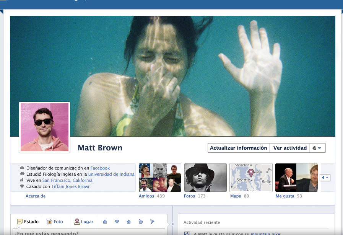
Task: Select the Foto tab in composer
Action: tap(54, 222)
